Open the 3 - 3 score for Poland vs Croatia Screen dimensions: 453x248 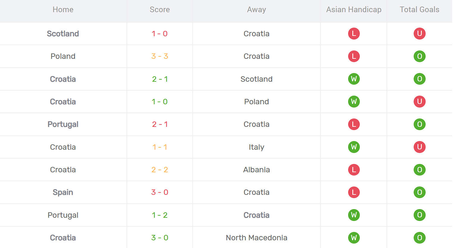pyautogui.click(x=160, y=56)
